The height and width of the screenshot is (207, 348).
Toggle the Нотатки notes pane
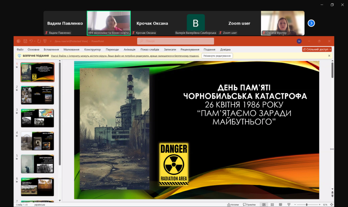coord(233,205)
